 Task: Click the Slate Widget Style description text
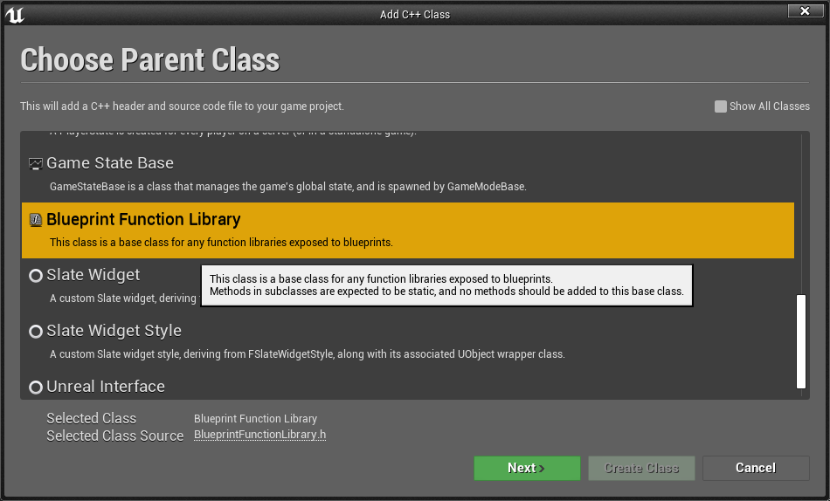click(307, 354)
